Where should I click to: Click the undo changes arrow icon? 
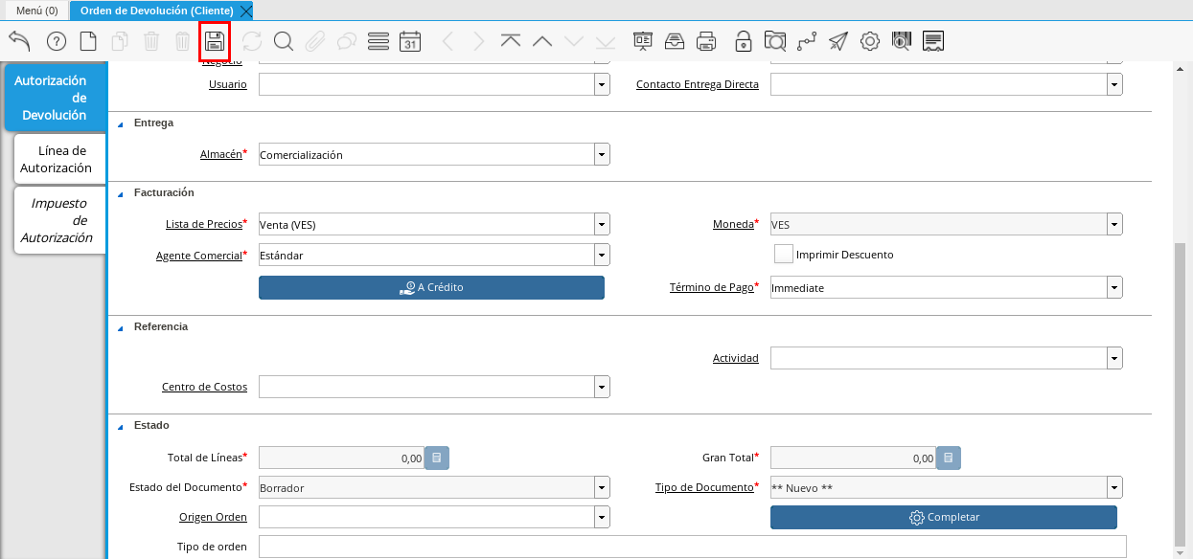[x=20, y=41]
